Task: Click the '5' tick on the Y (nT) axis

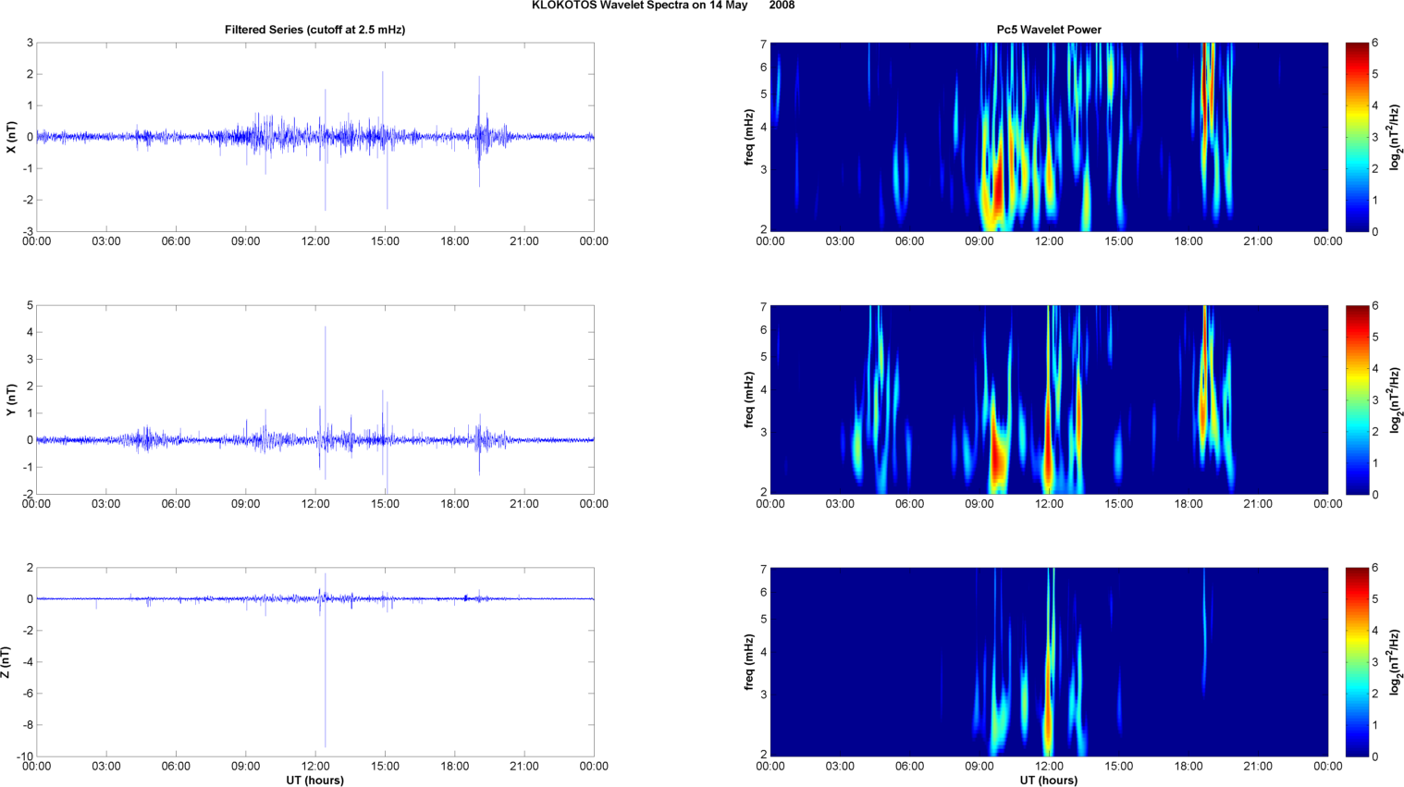Action: click(31, 305)
